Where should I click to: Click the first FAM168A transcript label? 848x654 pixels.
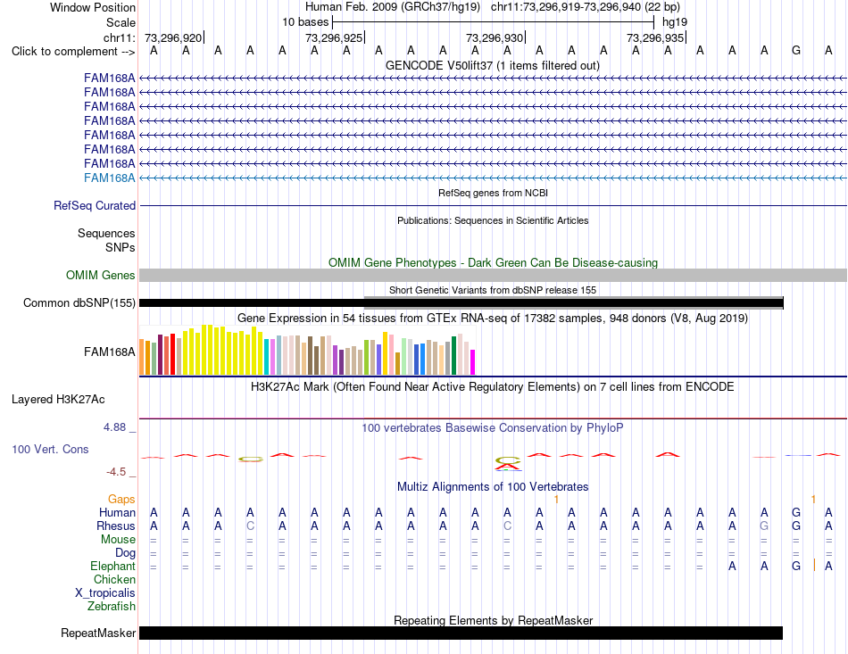[109, 78]
